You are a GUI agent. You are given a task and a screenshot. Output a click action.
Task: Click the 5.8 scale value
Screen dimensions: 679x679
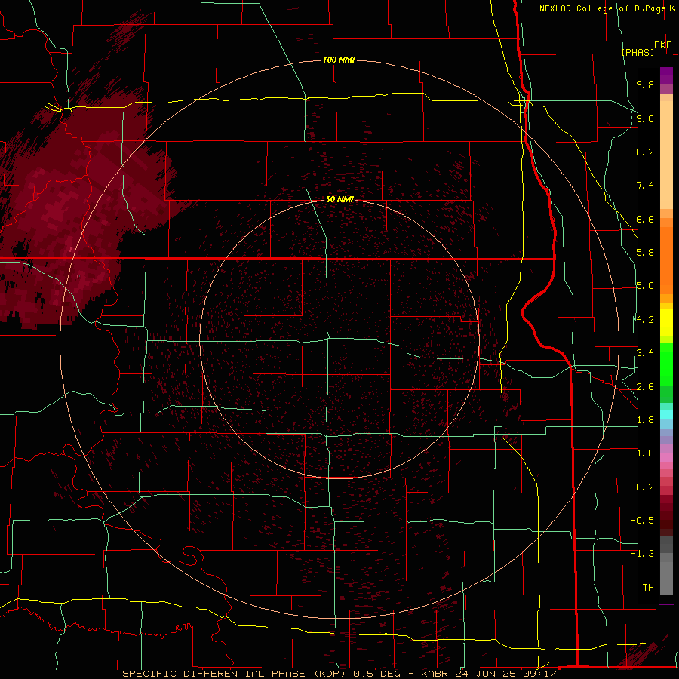(645, 253)
